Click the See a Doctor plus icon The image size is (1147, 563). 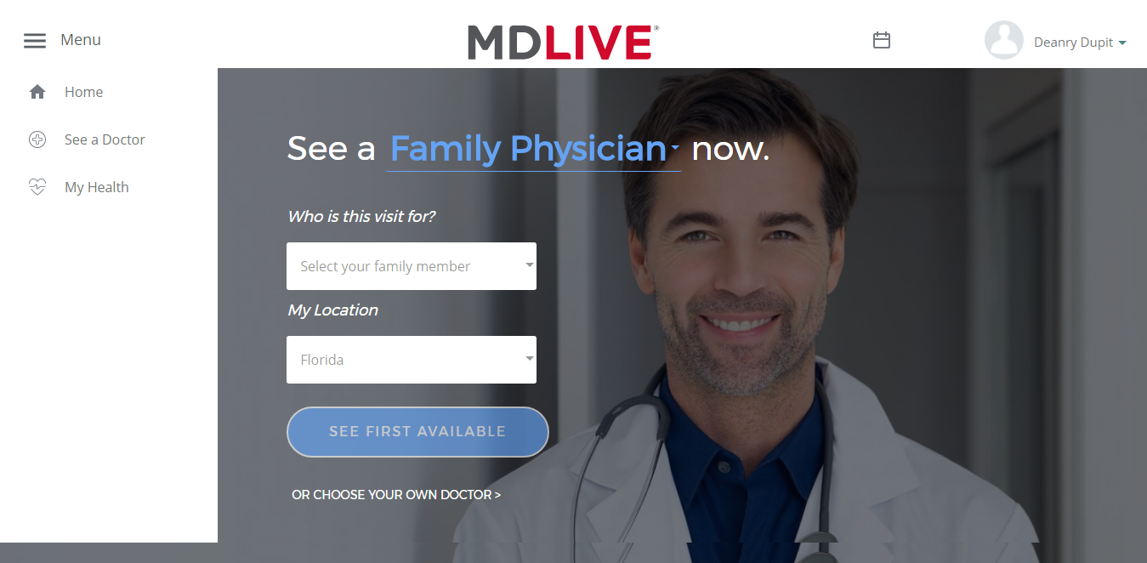pos(37,139)
